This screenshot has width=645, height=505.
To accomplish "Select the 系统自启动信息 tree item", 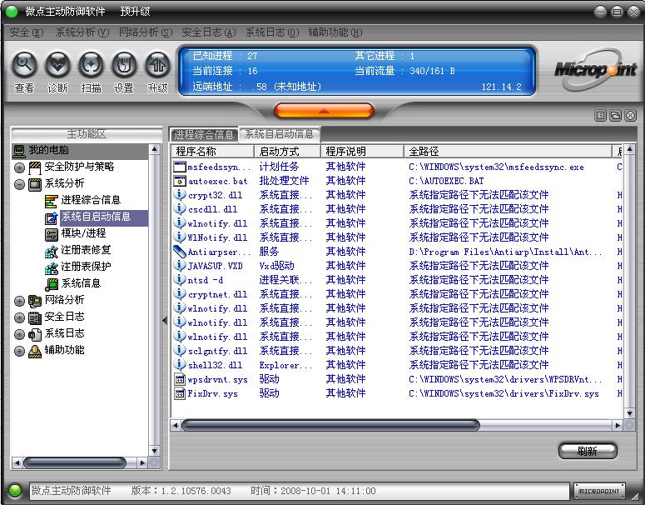I will [96, 217].
